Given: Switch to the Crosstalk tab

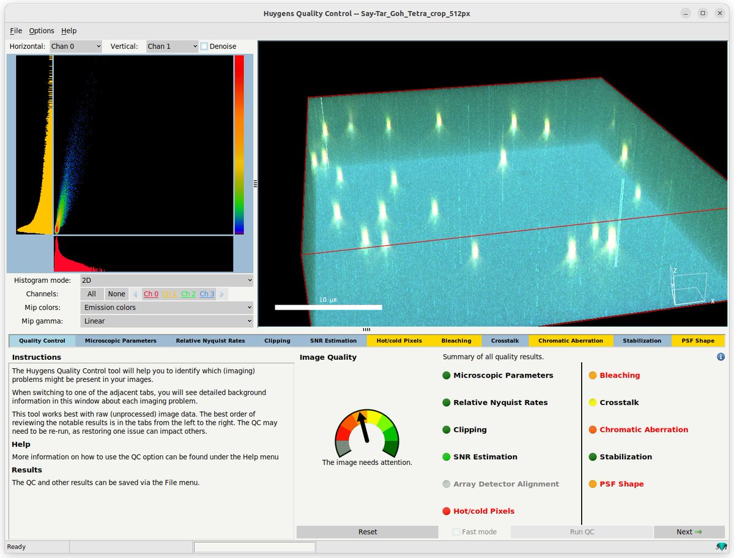Looking at the screenshot, I should coord(505,341).
